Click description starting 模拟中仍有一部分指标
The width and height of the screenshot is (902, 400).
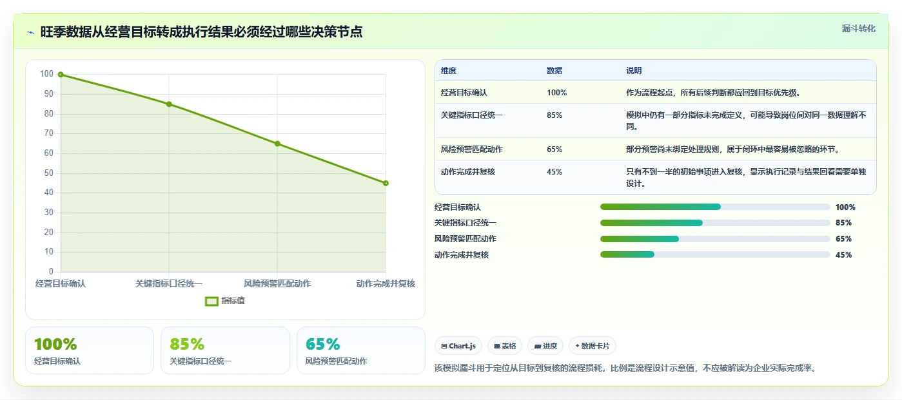tap(747, 121)
